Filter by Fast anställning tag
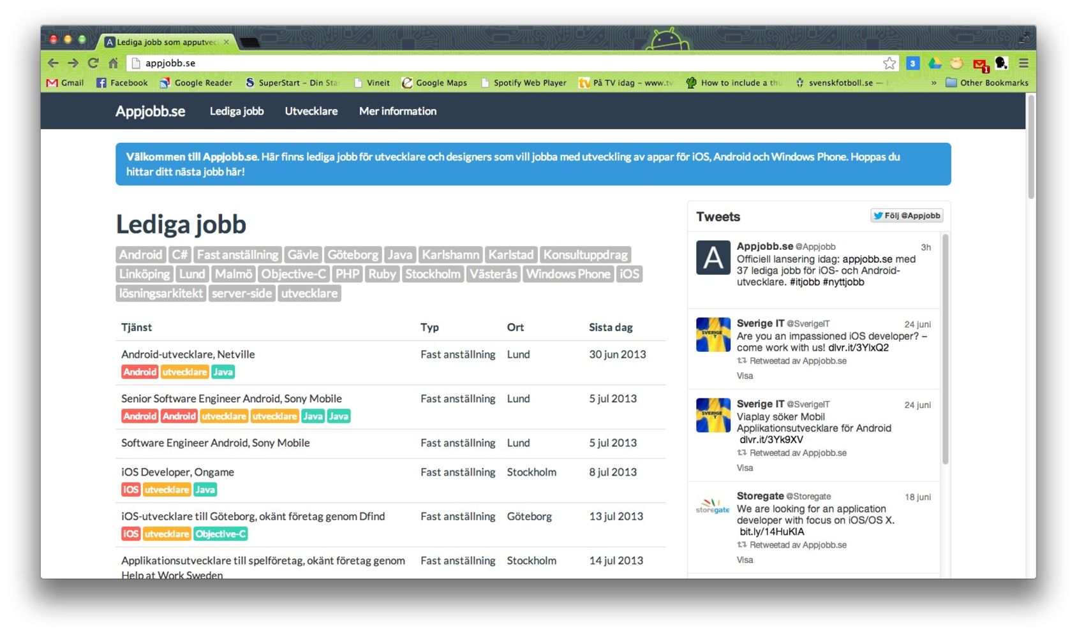Image resolution: width=1077 pixels, height=635 pixels. (238, 254)
